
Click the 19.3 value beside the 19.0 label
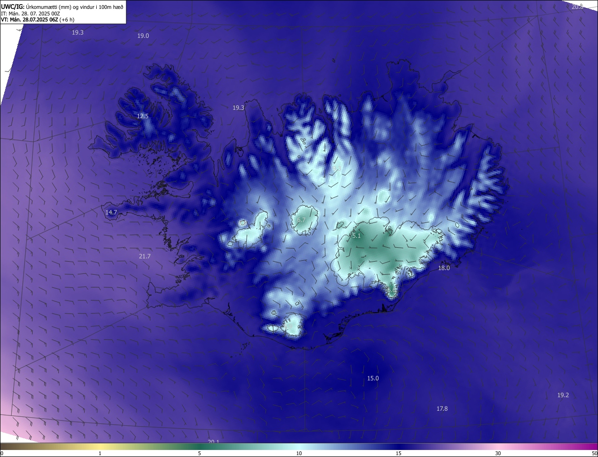point(78,32)
